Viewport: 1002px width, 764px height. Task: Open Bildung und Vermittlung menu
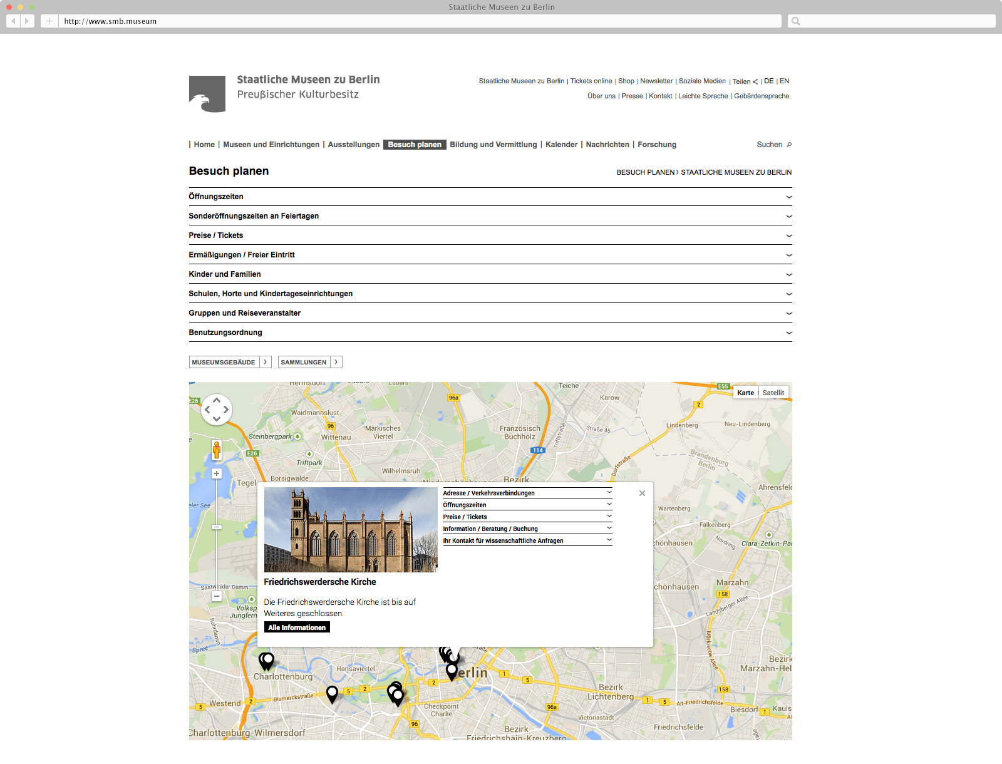click(493, 145)
